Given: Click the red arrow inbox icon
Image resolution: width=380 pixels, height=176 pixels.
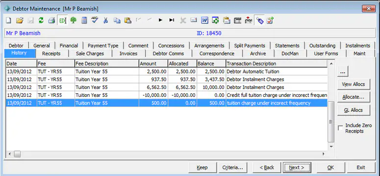Looking at the screenshot, I should pos(249,21).
